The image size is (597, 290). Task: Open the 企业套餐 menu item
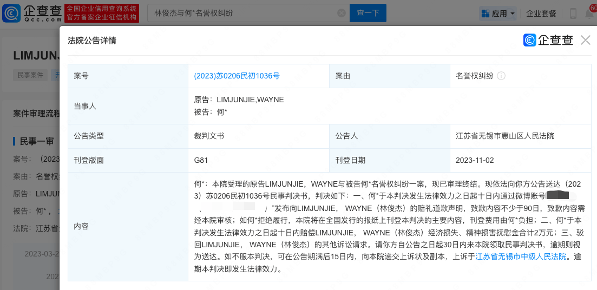541,14
